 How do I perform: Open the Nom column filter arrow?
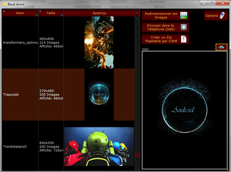point(4,12)
